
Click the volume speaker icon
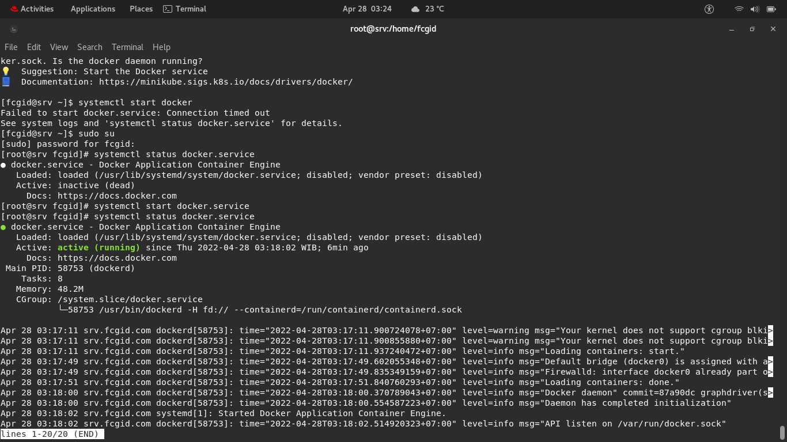pos(755,9)
